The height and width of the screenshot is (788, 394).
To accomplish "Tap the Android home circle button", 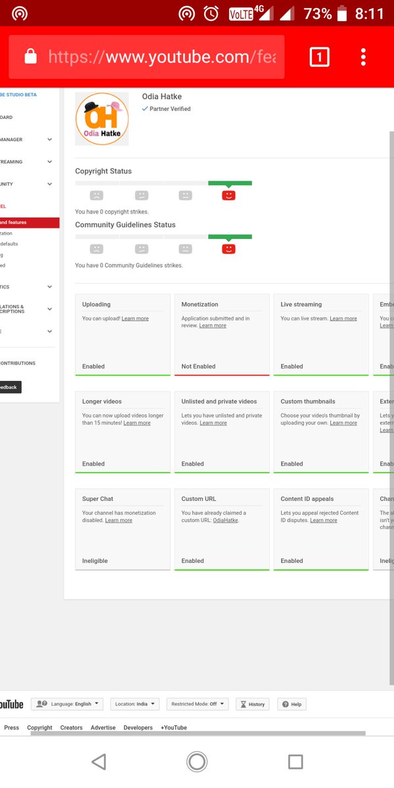I will pos(197,761).
